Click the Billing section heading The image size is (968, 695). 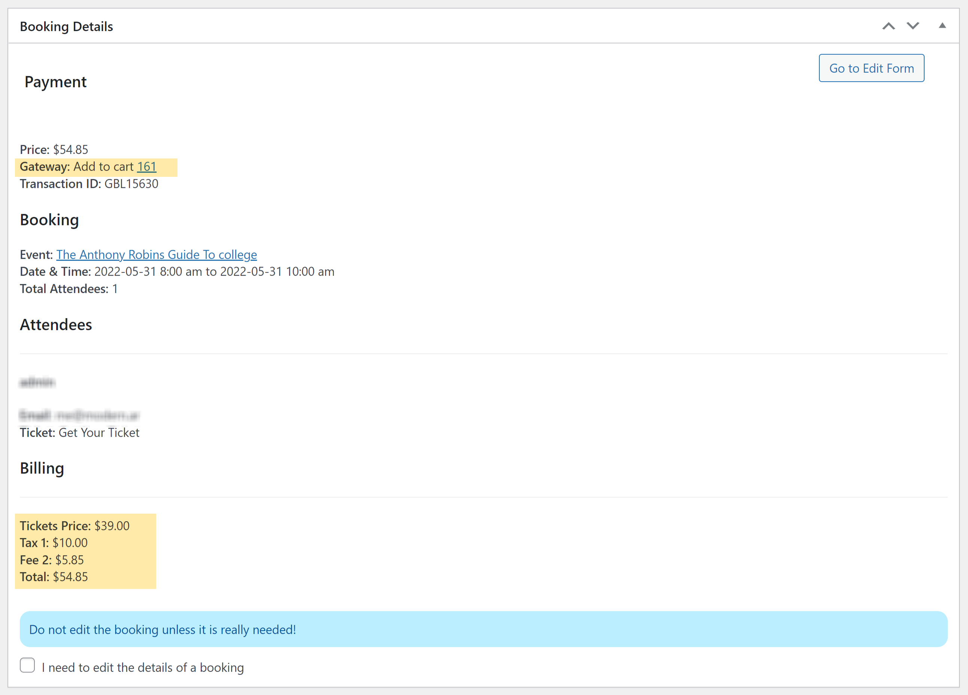(x=42, y=468)
